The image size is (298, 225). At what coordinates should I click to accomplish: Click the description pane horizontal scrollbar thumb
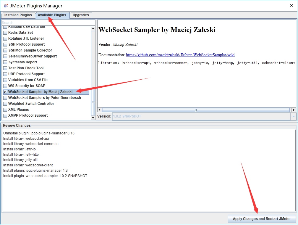pyautogui.click(x=196, y=110)
